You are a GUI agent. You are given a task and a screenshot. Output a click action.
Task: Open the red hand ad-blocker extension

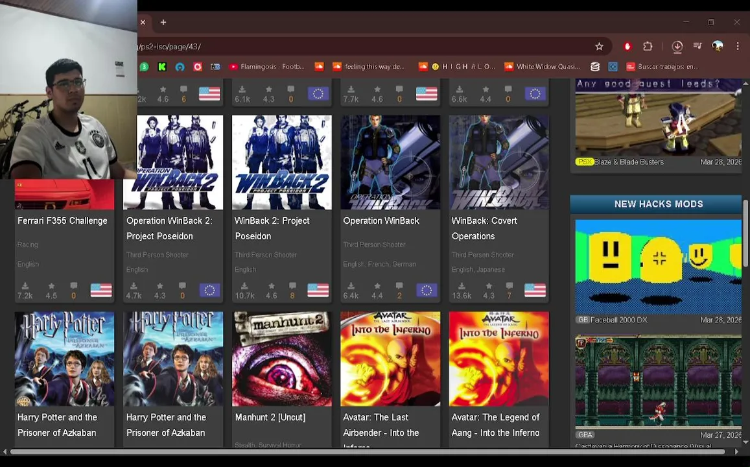(x=627, y=47)
